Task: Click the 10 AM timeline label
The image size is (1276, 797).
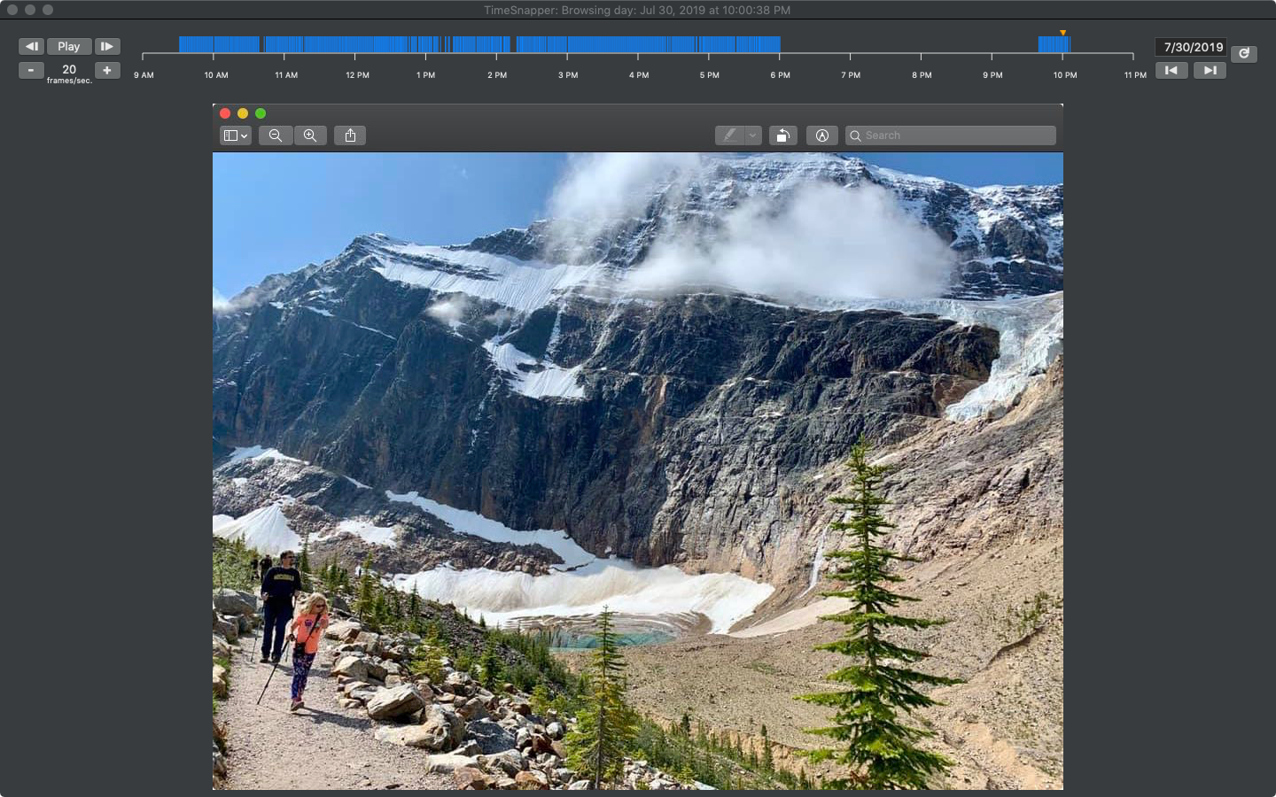Action: pyautogui.click(x=216, y=75)
